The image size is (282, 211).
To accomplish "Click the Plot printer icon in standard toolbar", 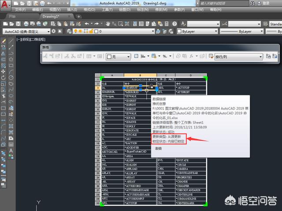I will (x=26, y=24).
